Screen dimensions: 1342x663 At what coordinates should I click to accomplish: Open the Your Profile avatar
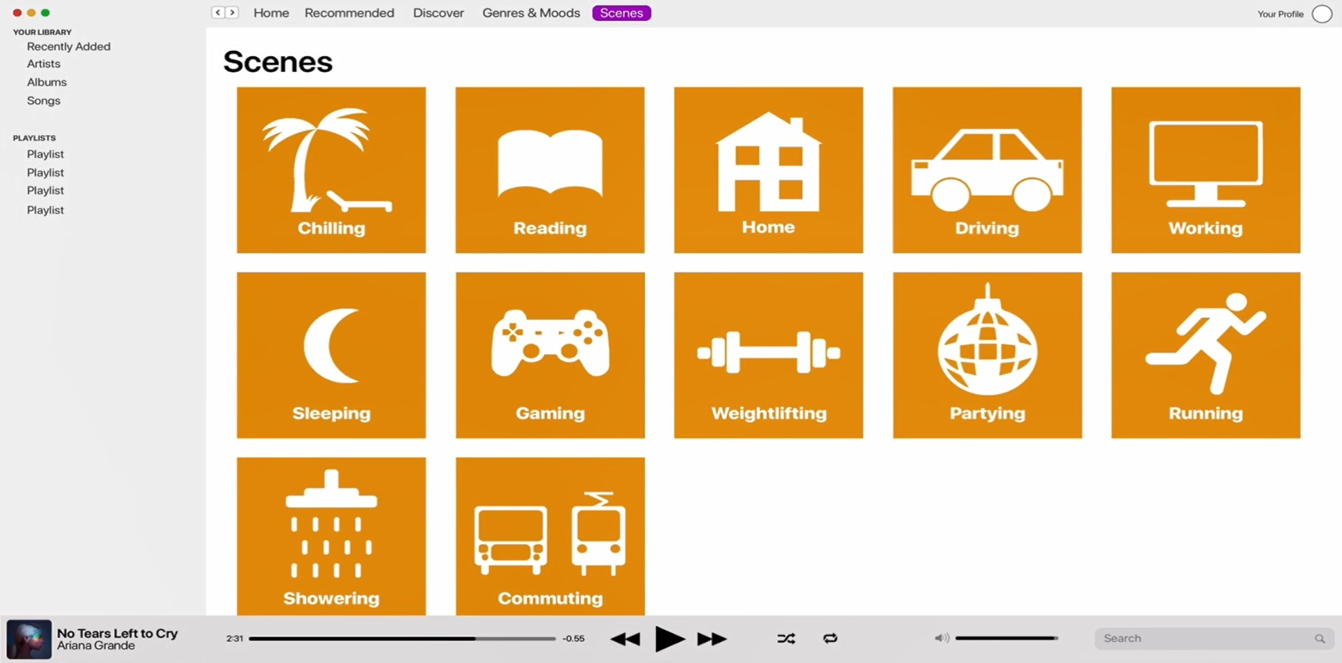(1321, 14)
